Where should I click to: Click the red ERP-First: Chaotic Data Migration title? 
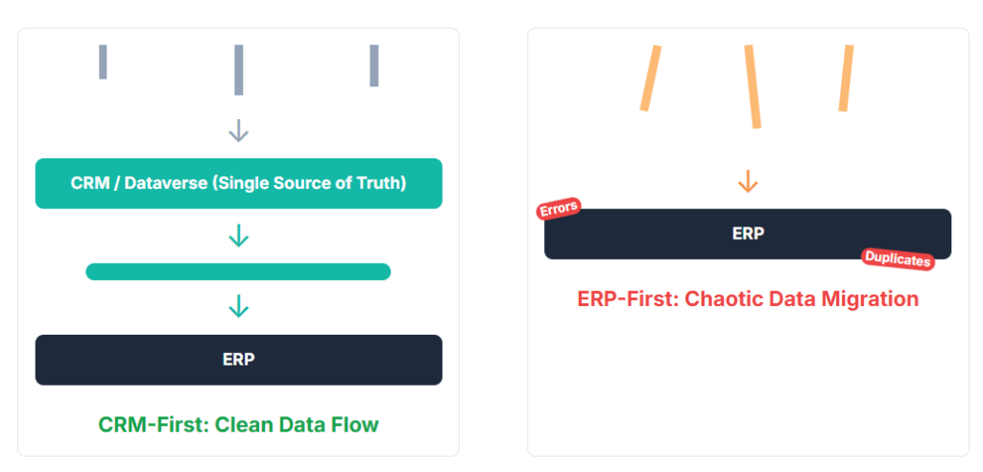tap(748, 298)
